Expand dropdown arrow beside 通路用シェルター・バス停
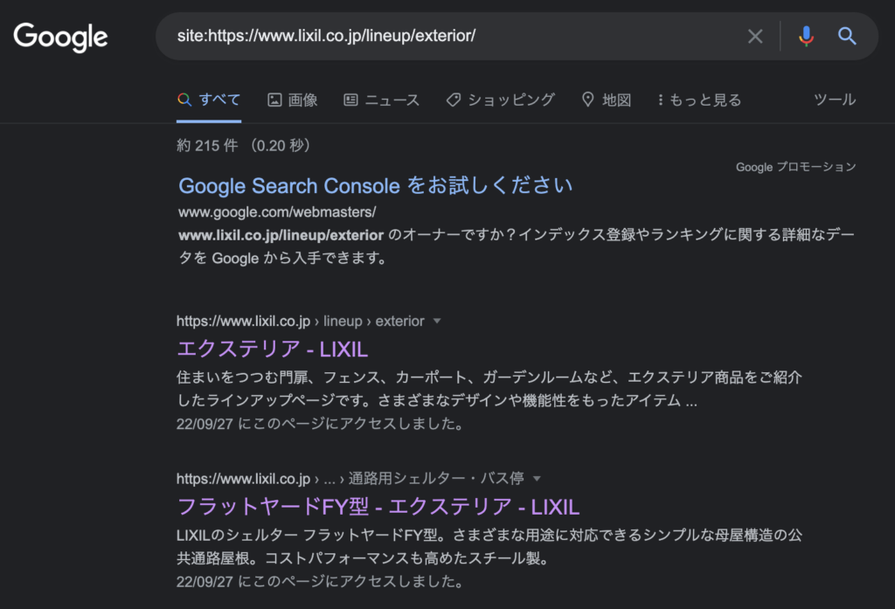 537,478
